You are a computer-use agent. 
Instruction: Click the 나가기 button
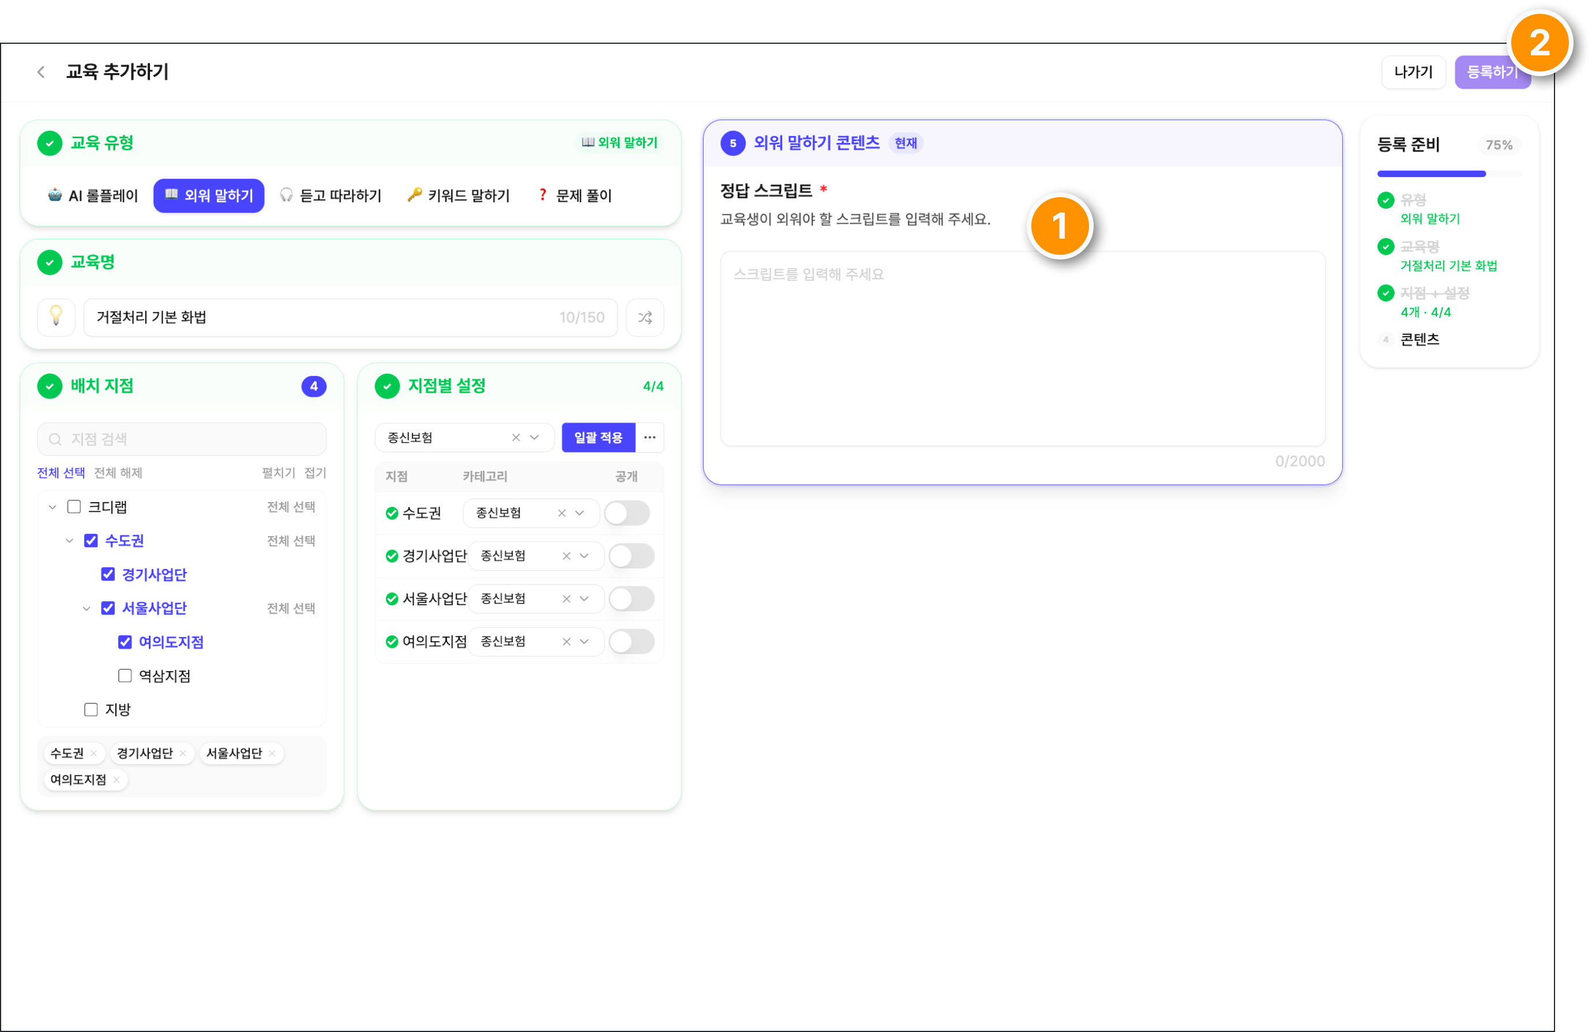[x=1413, y=72]
